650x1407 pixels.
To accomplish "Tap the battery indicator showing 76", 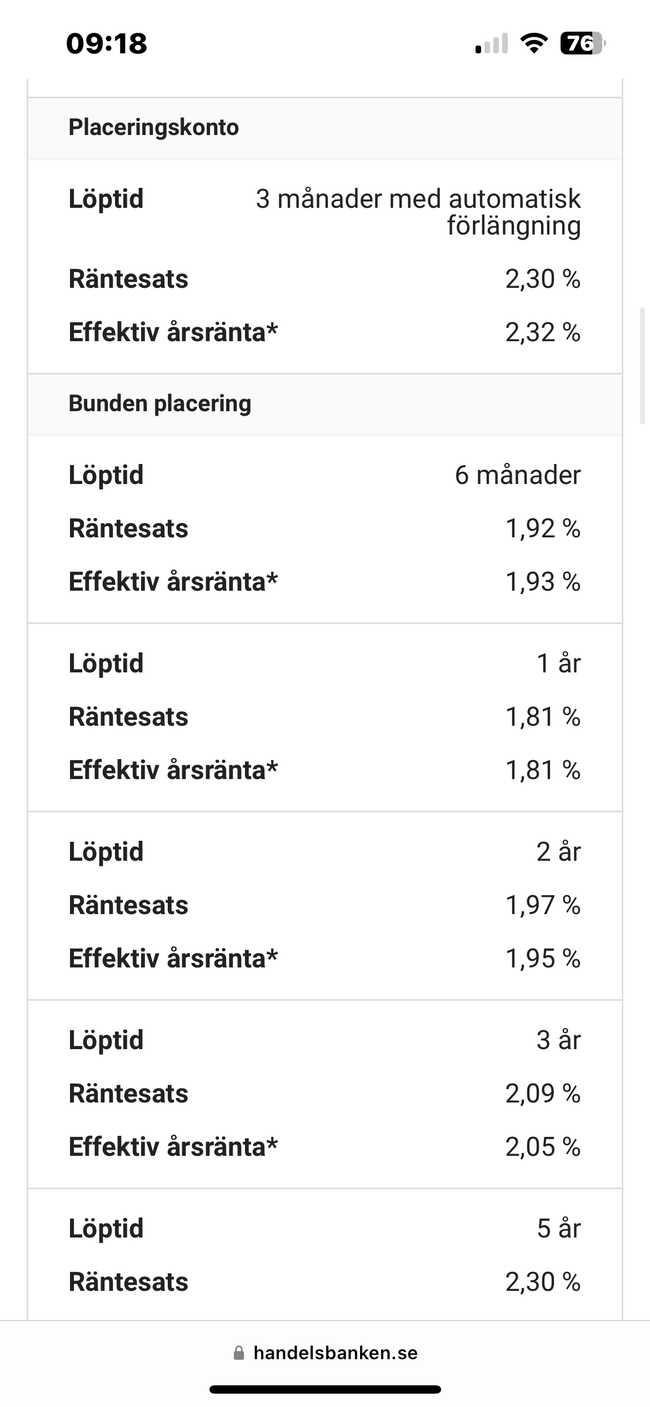I will pyautogui.click(x=582, y=43).
